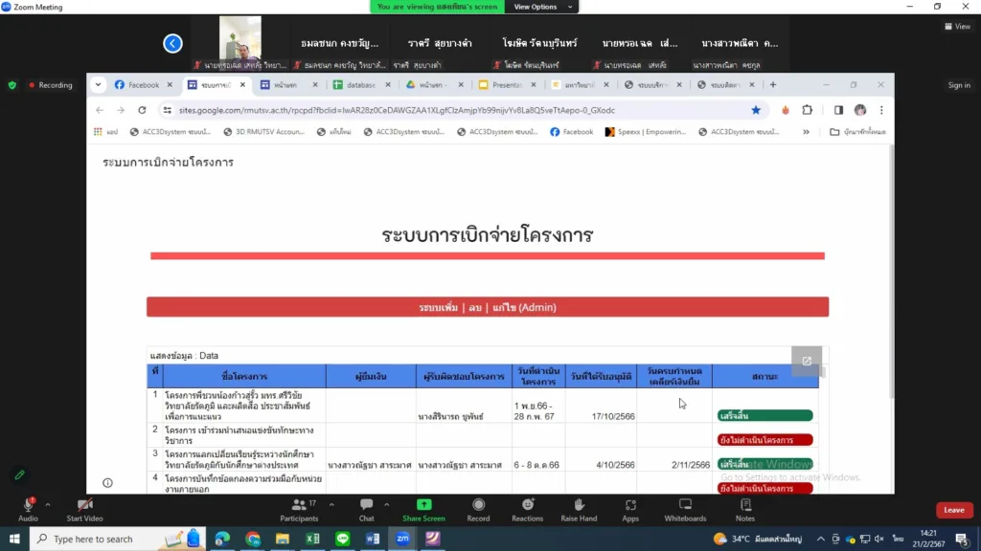Open the Facebook bookmark in the bookmarks bar
The width and height of the screenshot is (981, 551).
(x=571, y=132)
